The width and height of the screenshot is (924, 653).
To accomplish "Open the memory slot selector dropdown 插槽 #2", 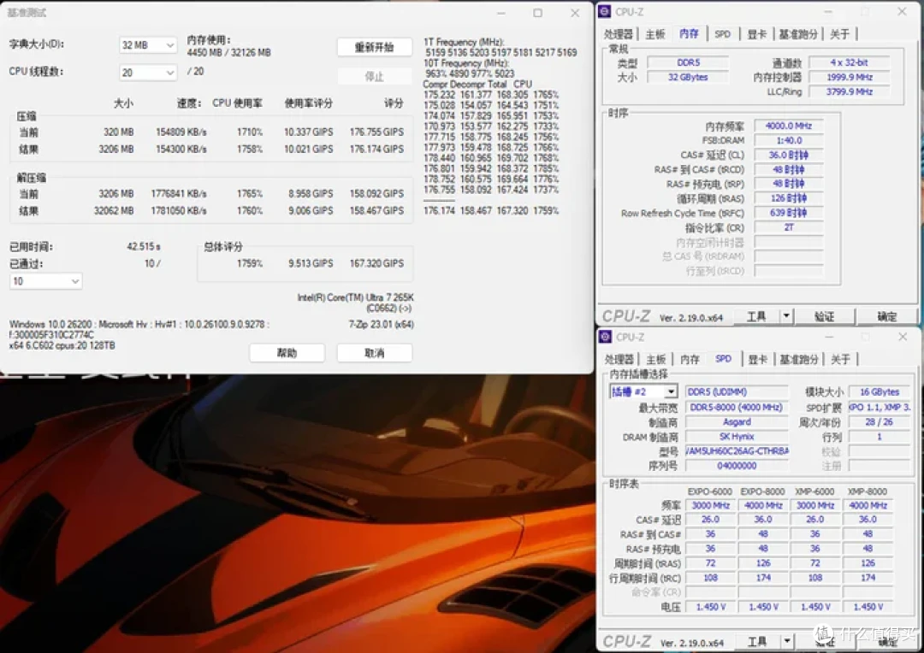I will pos(643,391).
